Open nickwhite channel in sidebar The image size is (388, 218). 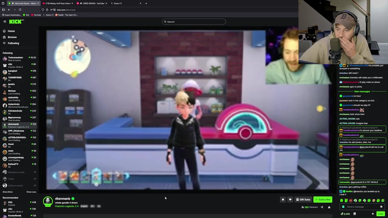(x=19, y=99)
